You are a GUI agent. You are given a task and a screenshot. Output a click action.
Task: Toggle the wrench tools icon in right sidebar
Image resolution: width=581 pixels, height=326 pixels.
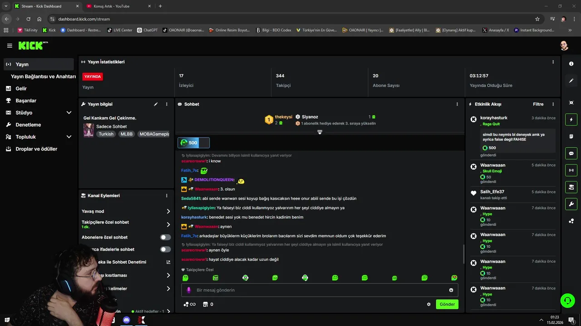(571, 204)
